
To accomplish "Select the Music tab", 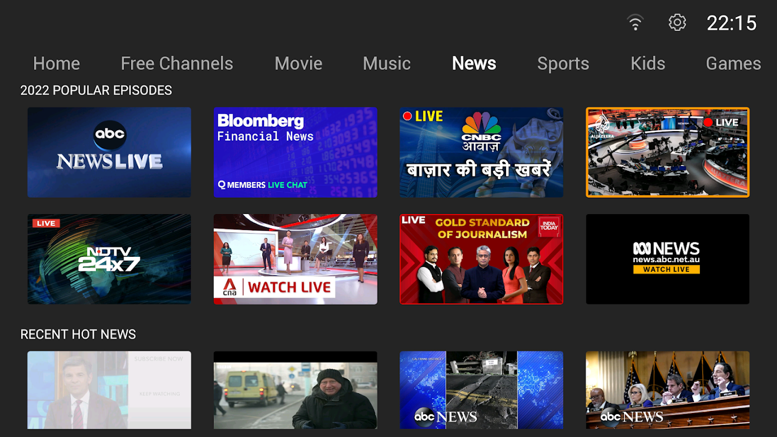I will tap(387, 63).
